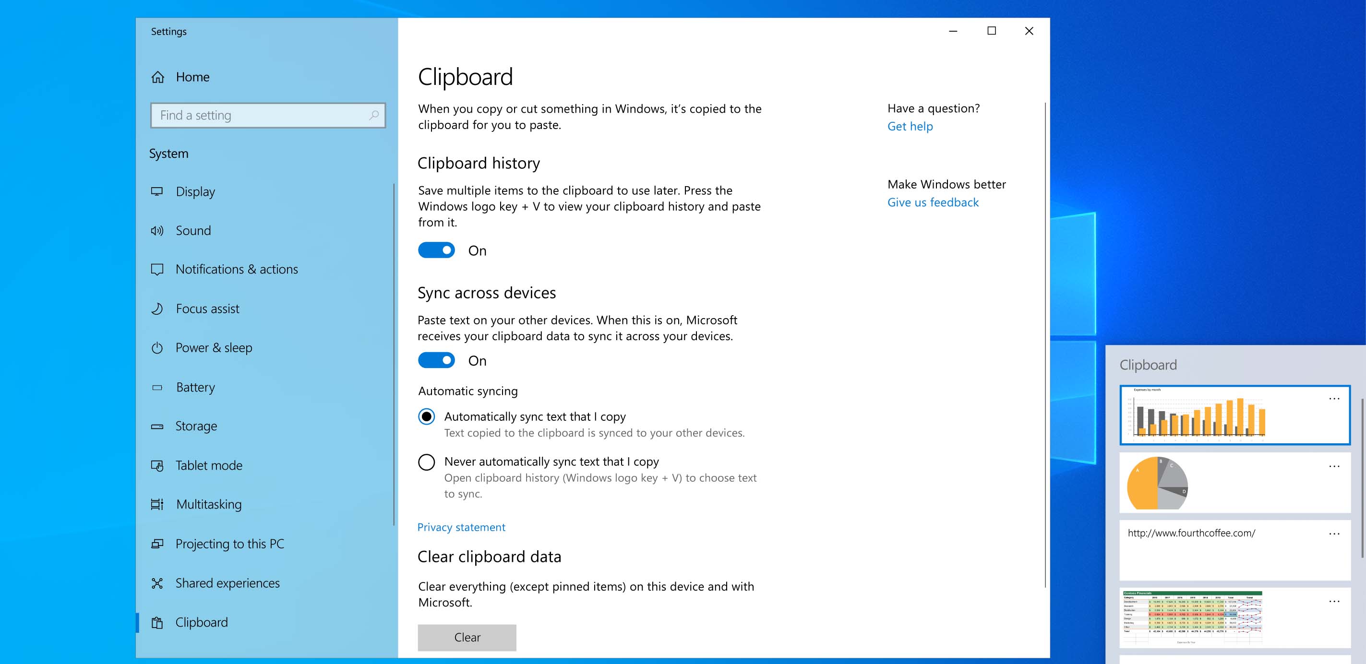1366x664 pixels.
Task: Click the Clear clipboard data button
Action: (466, 637)
